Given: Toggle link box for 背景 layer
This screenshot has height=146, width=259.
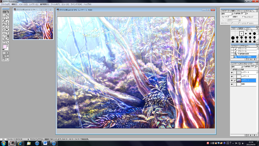Looking at the screenshot, I should 235,84.
